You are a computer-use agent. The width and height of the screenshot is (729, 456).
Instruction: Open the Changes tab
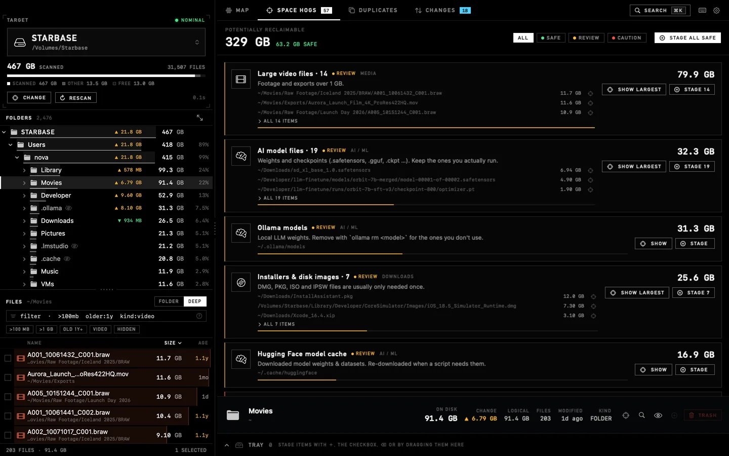(442, 10)
